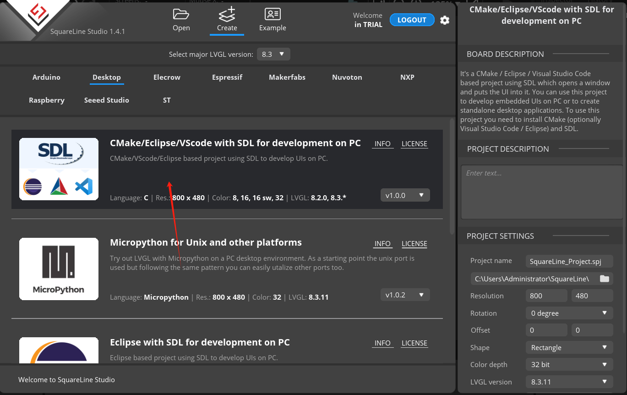Open settings with the gear icon
Screen dimensions: 627x395
coord(445,20)
